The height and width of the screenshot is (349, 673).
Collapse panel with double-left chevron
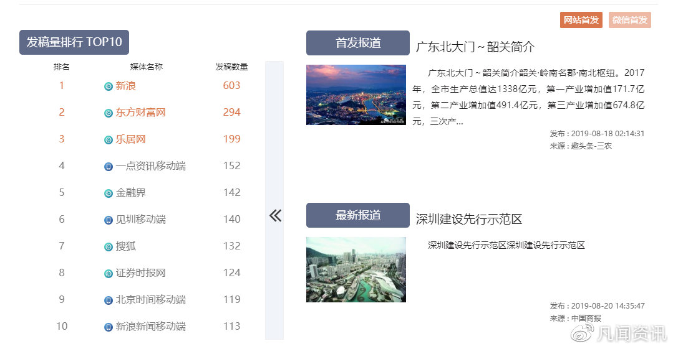275,215
